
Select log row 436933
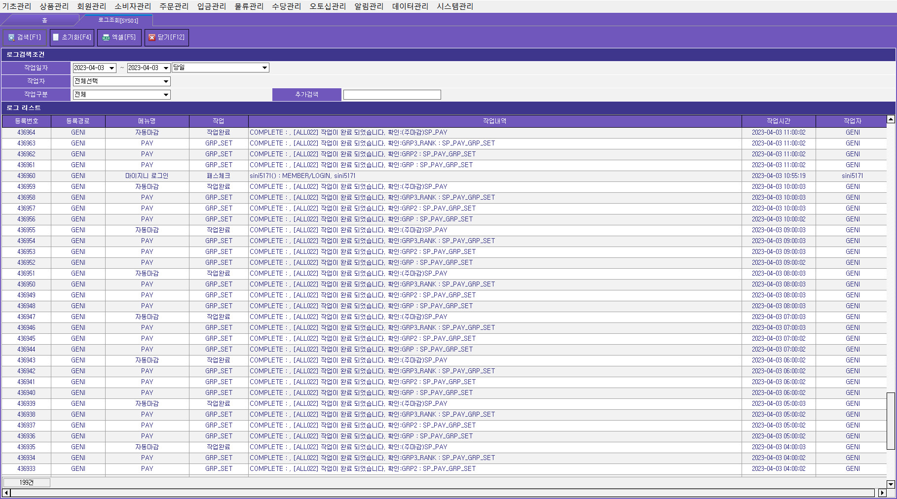444,469
